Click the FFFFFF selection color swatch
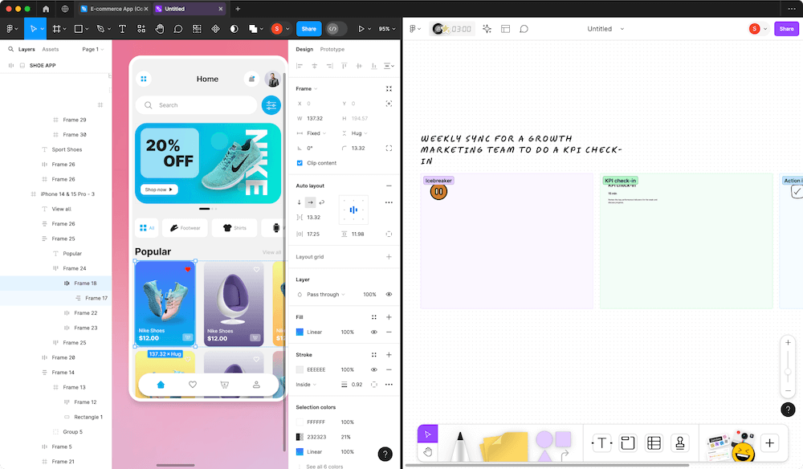The image size is (803, 469). tap(300, 421)
